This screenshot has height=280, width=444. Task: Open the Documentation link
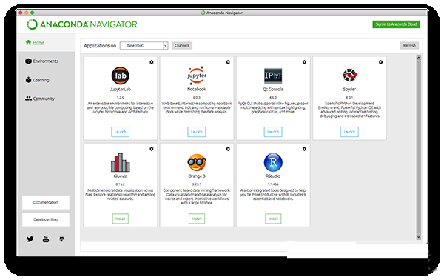(46, 202)
